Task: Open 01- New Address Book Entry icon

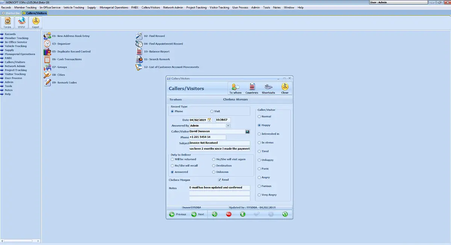Action: [x=47, y=36]
